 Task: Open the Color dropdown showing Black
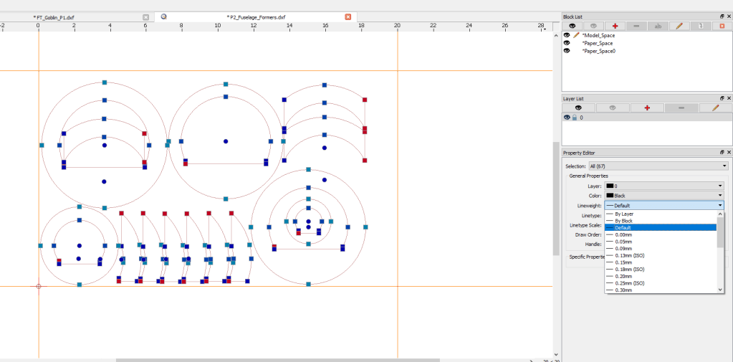pos(664,195)
